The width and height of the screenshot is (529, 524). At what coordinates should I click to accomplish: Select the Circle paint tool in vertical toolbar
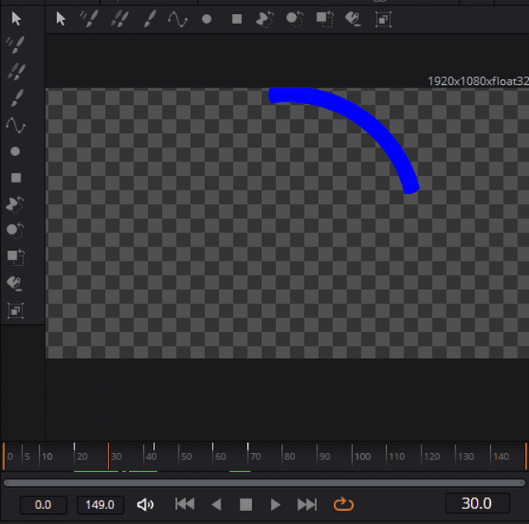(15, 152)
